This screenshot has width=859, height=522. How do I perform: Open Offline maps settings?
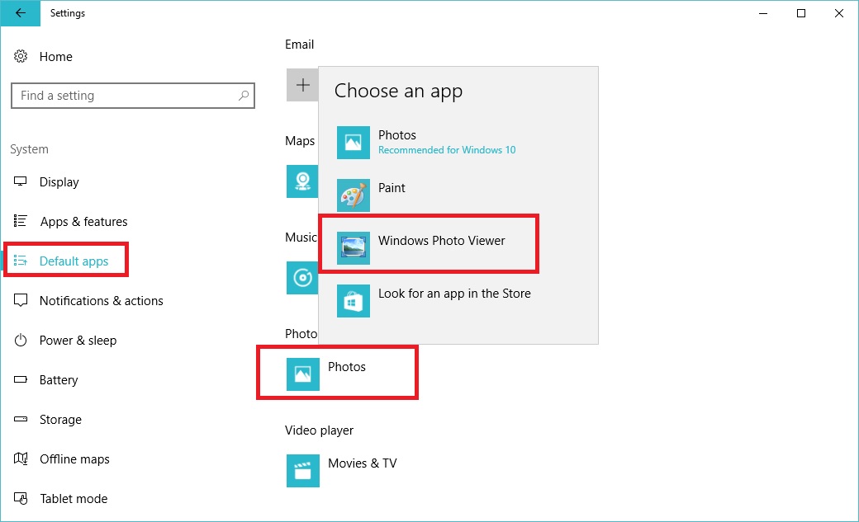[74, 459]
